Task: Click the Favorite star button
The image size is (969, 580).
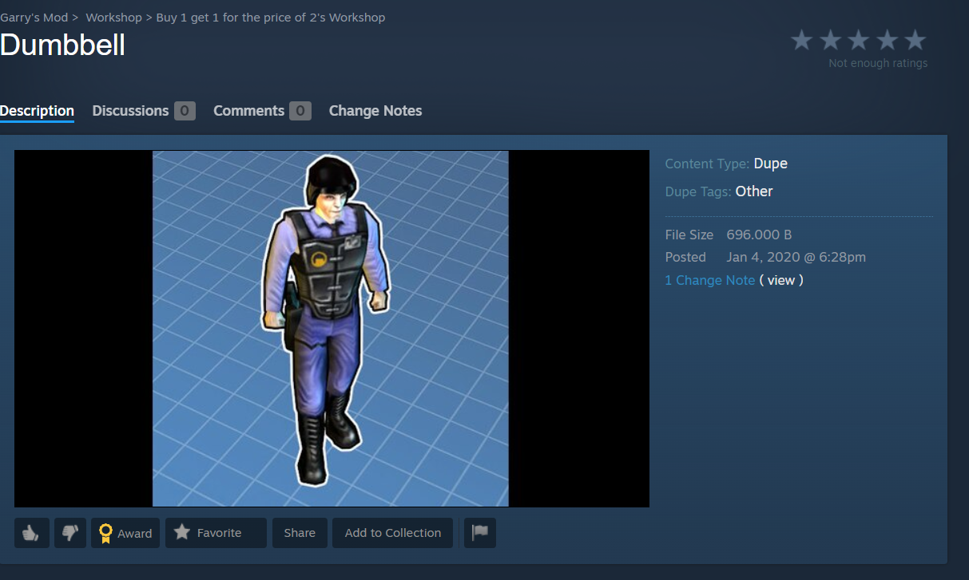Action: pos(216,533)
